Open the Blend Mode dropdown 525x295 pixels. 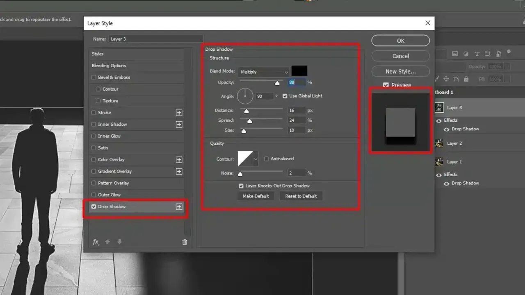point(263,72)
